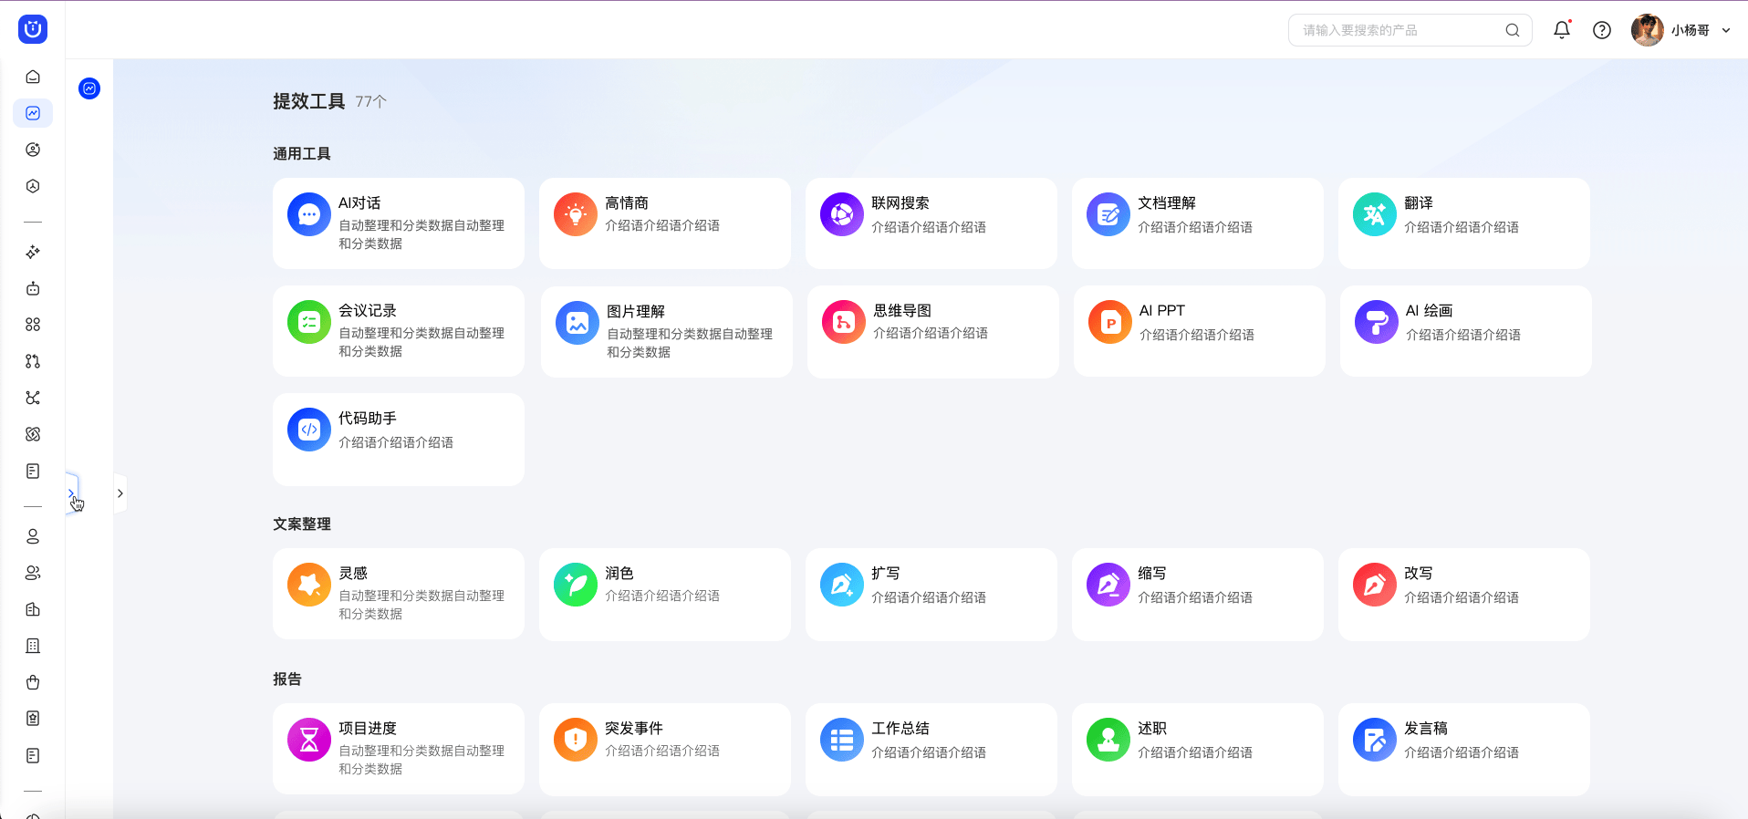Select the 翻译 translate tool icon
The width and height of the screenshot is (1748, 819).
pos(1375,214)
